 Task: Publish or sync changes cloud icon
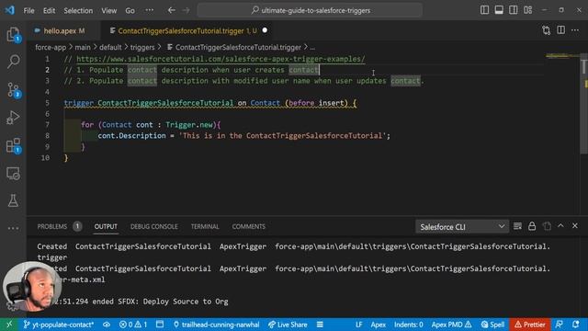tap(107, 325)
